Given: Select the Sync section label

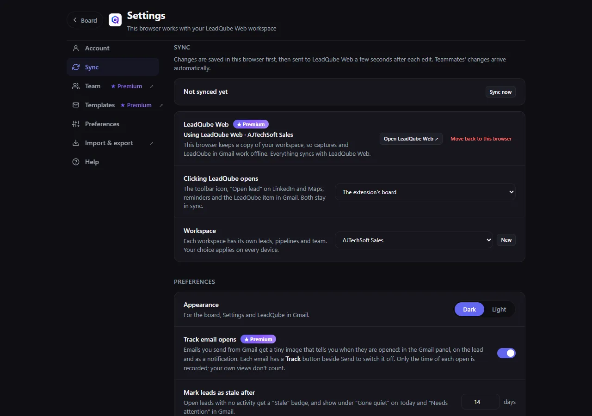Looking at the screenshot, I should pyautogui.click(x=92, y=67).
